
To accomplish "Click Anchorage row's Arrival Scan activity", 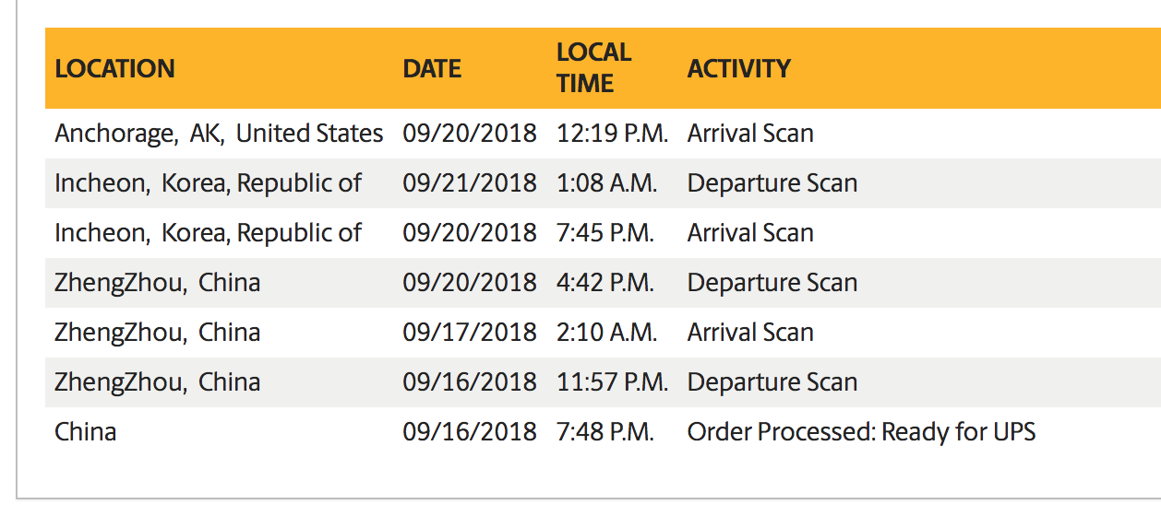I will [x=750, y=134].
